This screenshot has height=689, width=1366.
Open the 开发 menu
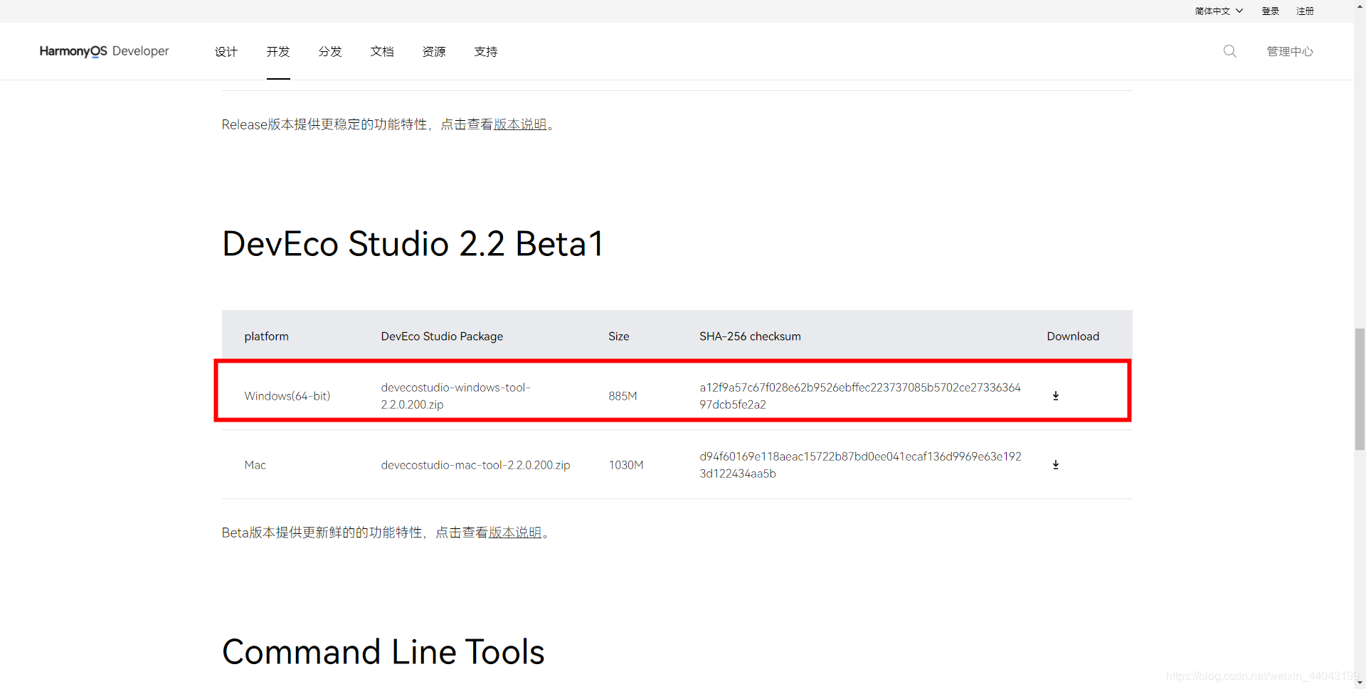point(278,51)
